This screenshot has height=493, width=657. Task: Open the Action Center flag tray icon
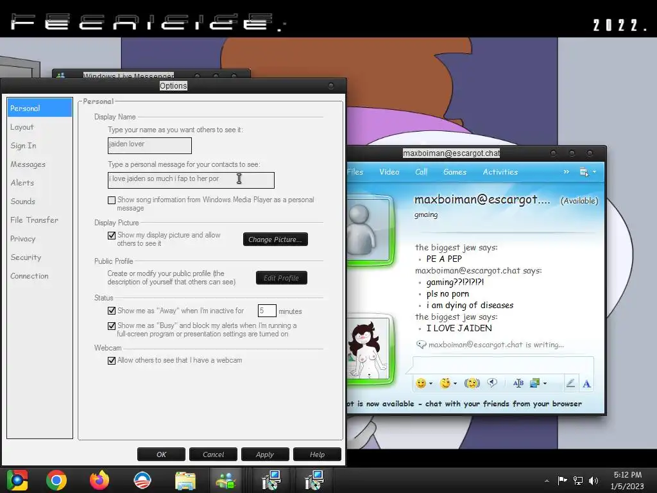tap(562, 480)
